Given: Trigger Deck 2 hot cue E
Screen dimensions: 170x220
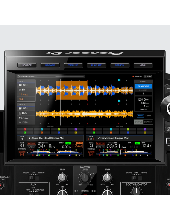Looking at the screenshot, I should [94, 133].
